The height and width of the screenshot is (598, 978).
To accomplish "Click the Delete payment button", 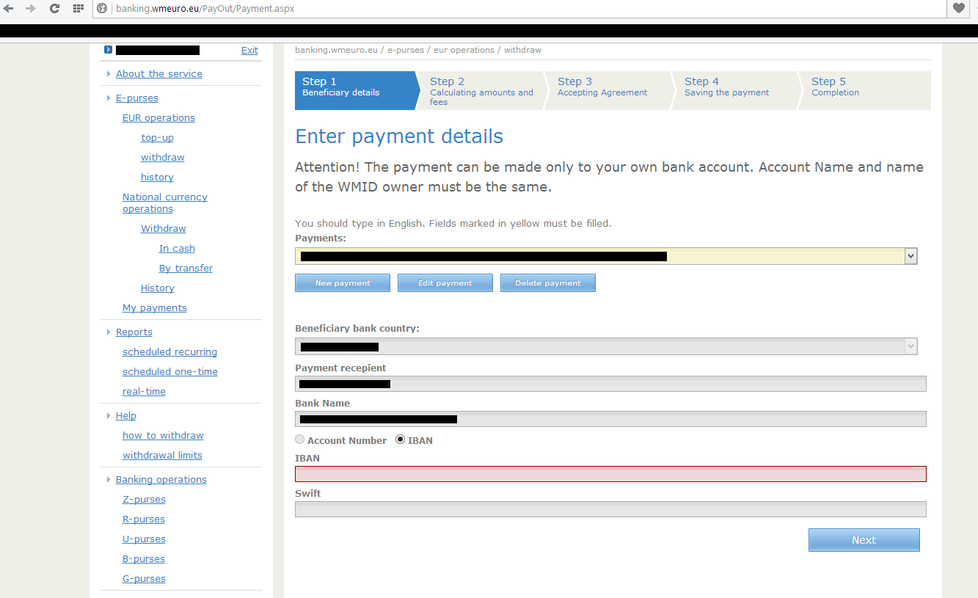I will click(547, 282).
